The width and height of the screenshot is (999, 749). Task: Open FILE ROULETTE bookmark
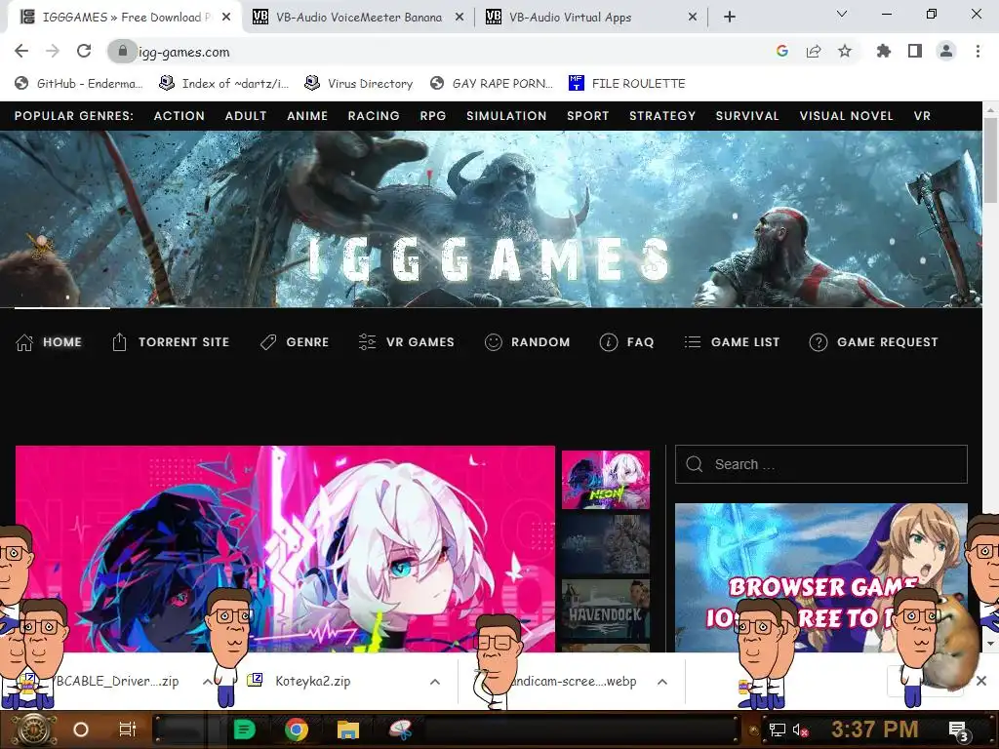tap(627, 84)
